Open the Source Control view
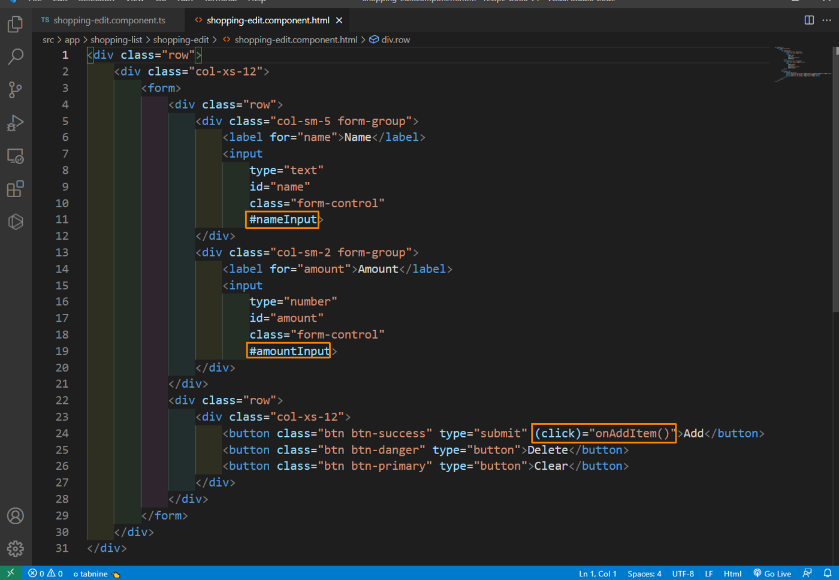Screen dimensions: 839x580 (x=16, y=90)
